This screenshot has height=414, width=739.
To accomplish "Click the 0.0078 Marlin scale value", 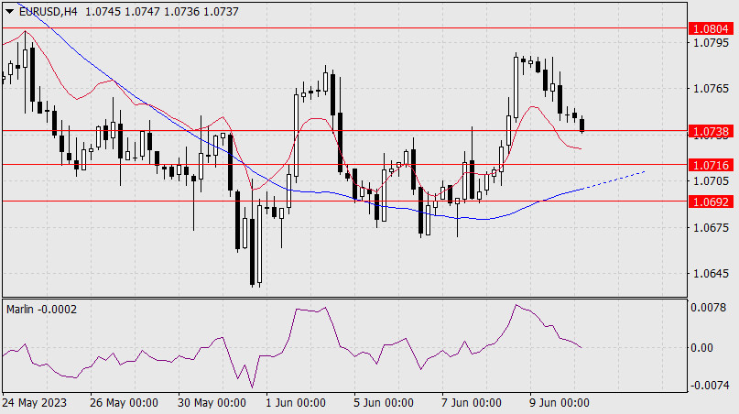I will tap(711, 309).
